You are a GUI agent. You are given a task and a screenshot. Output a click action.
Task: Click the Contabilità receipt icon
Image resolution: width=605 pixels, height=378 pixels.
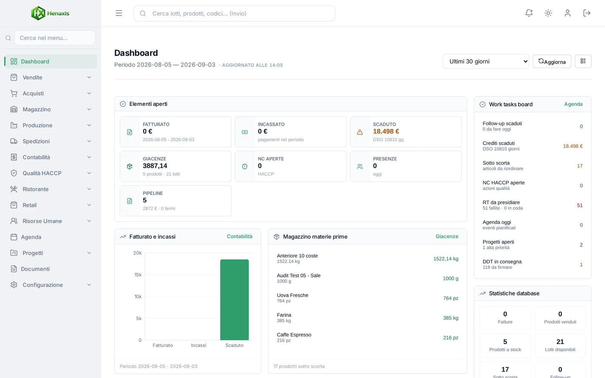pos(14,157)
